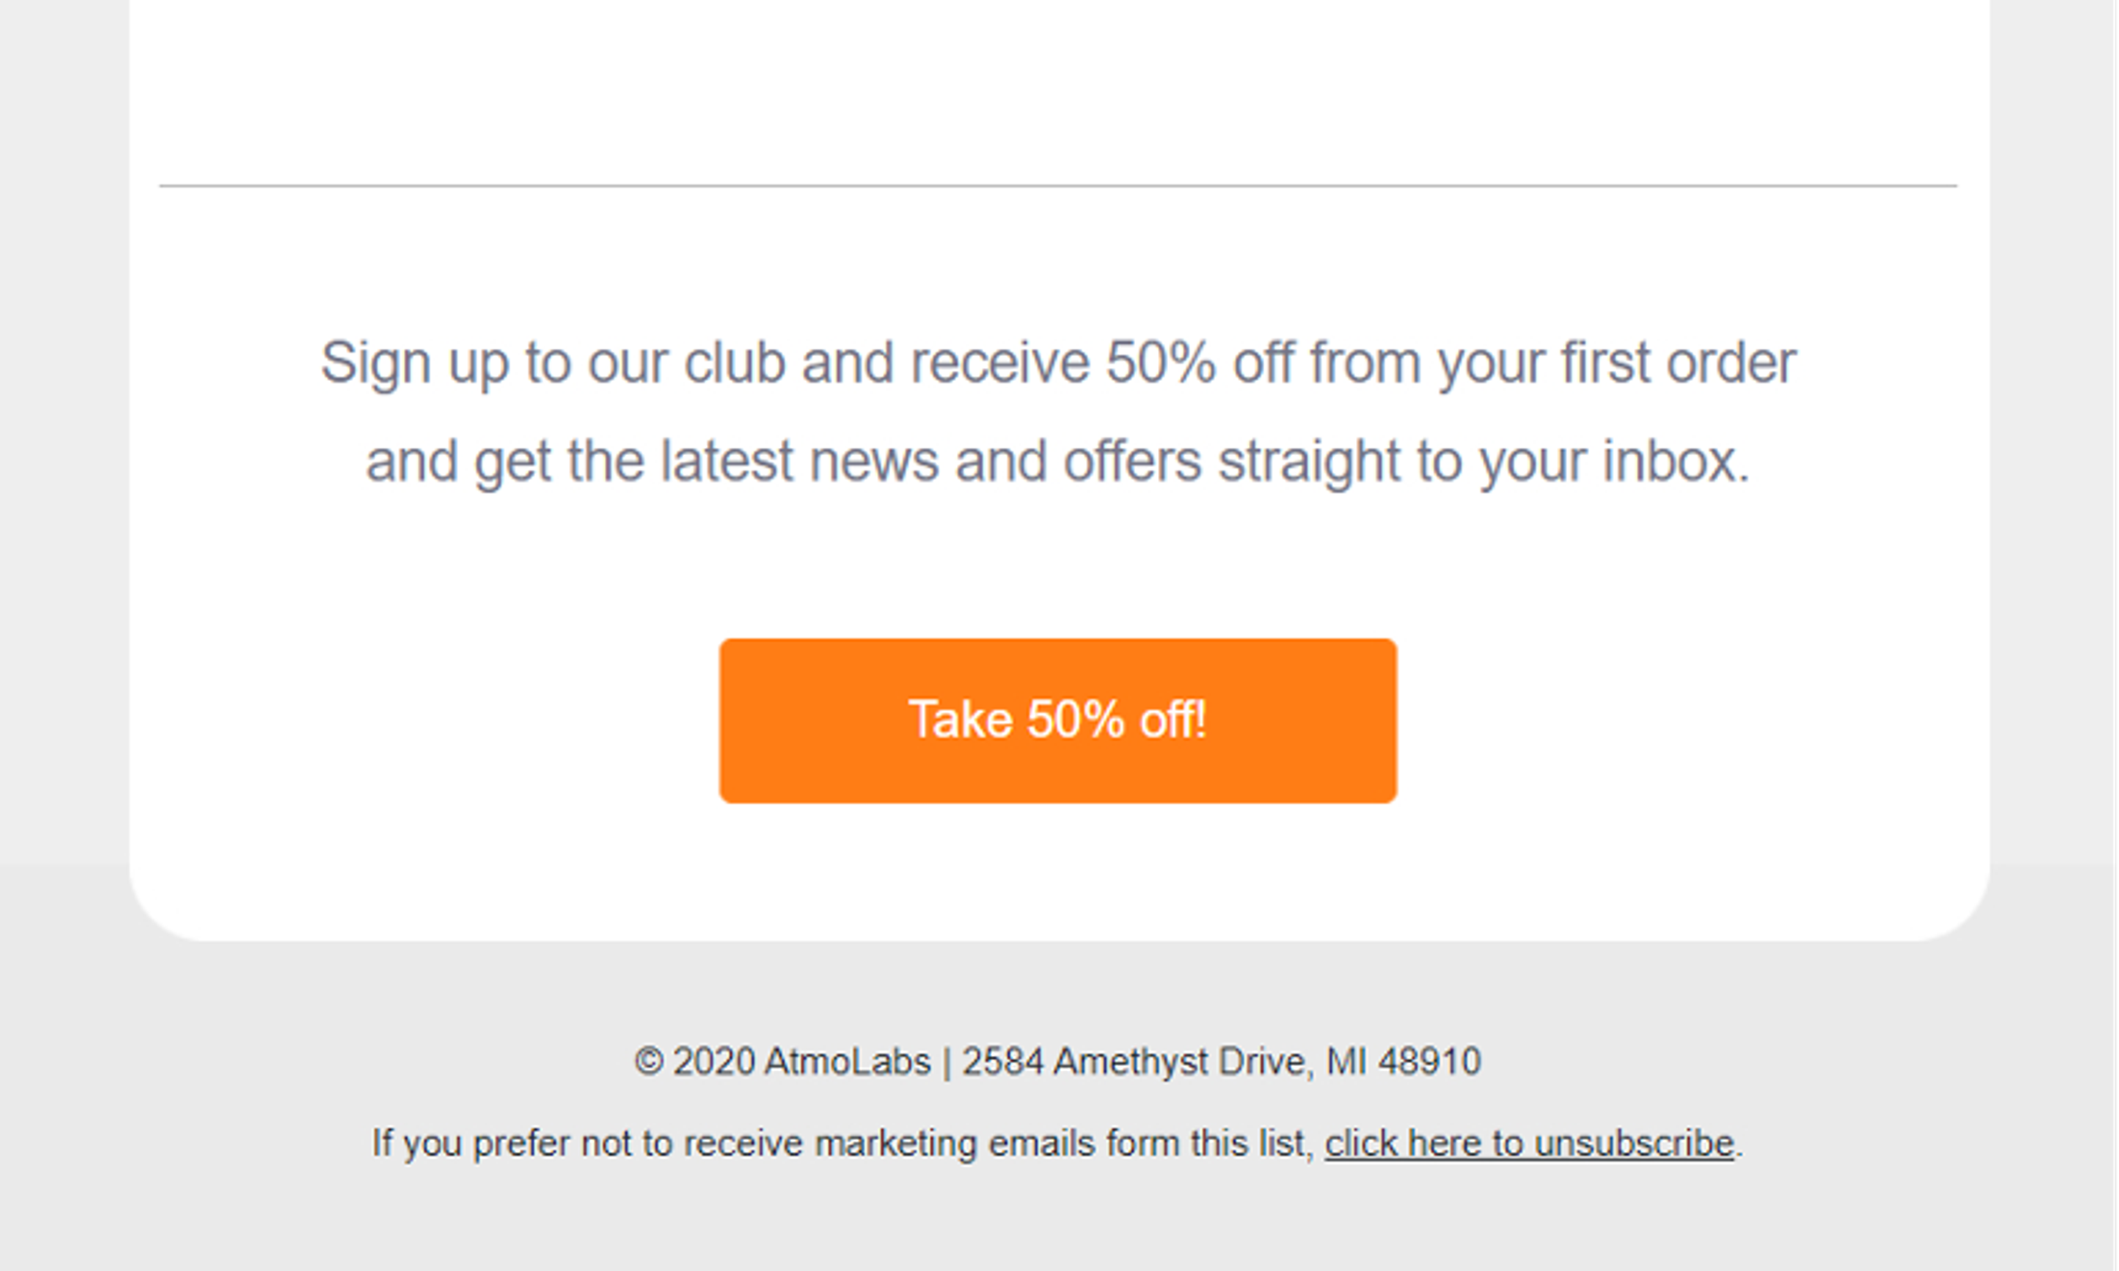The image size is (2119, 1271).
Task: Click the signup promotional paragraph
Action: point(1058,411)
